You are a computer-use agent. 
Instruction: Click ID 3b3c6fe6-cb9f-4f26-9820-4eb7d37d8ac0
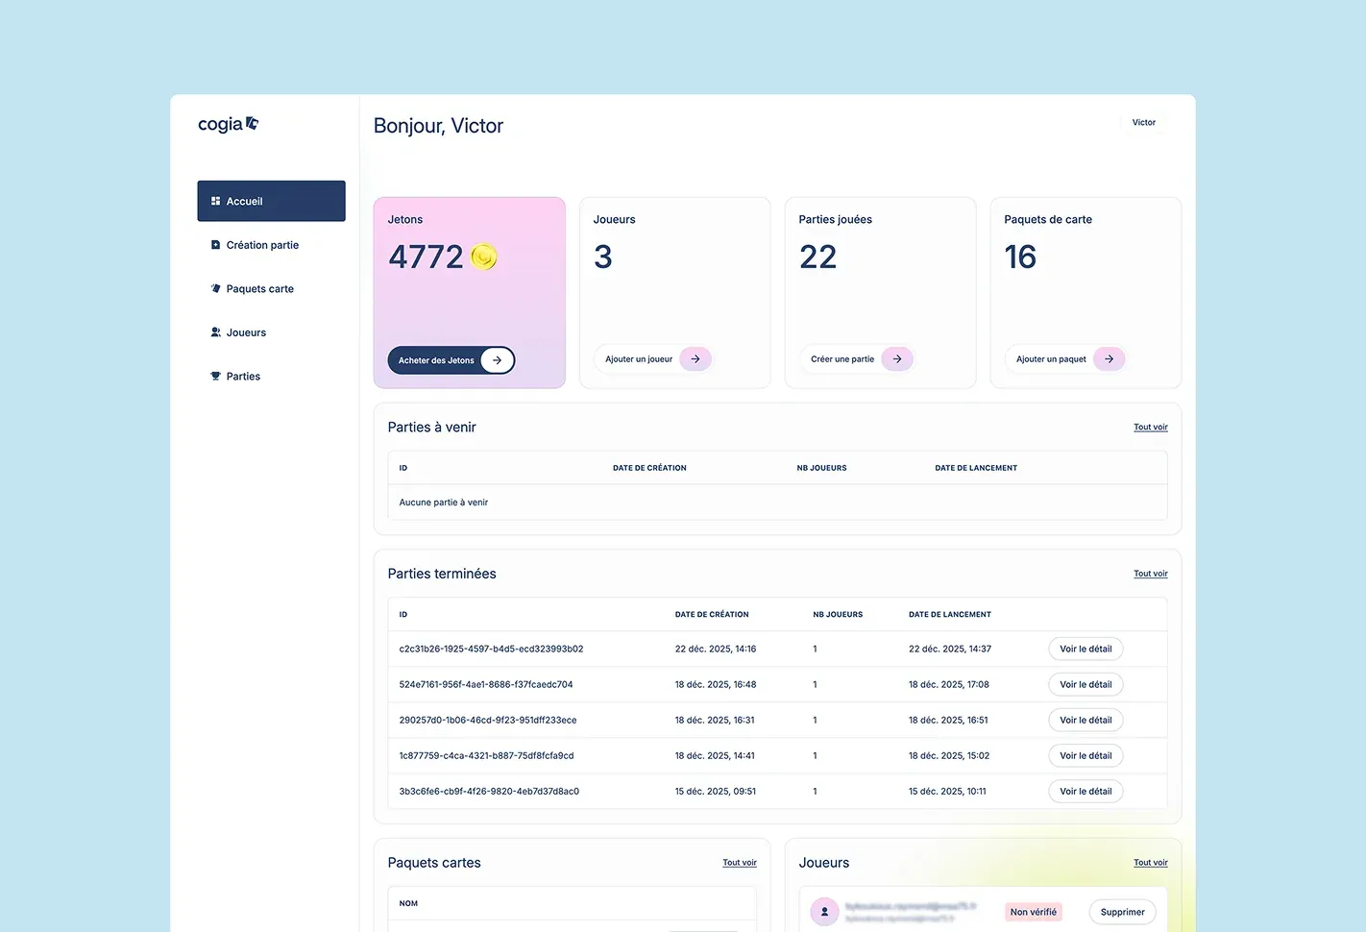coord(489,792)
